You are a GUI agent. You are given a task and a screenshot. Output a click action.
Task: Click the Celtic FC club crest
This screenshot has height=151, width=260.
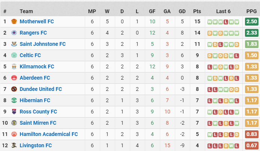pos(14,55)
